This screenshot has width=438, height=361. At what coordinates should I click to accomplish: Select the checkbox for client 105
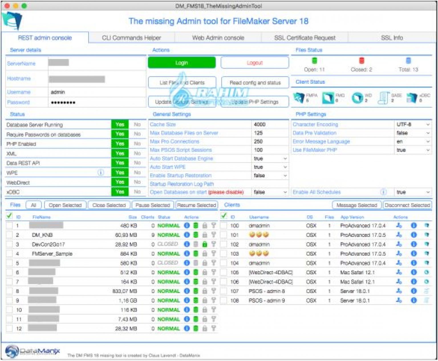(224, 272)
